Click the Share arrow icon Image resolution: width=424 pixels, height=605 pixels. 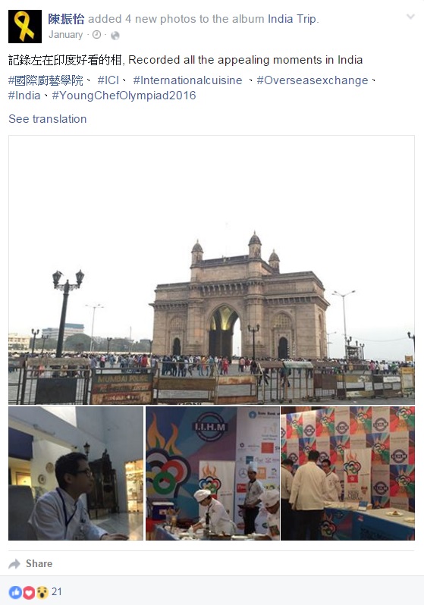[14, 564]
